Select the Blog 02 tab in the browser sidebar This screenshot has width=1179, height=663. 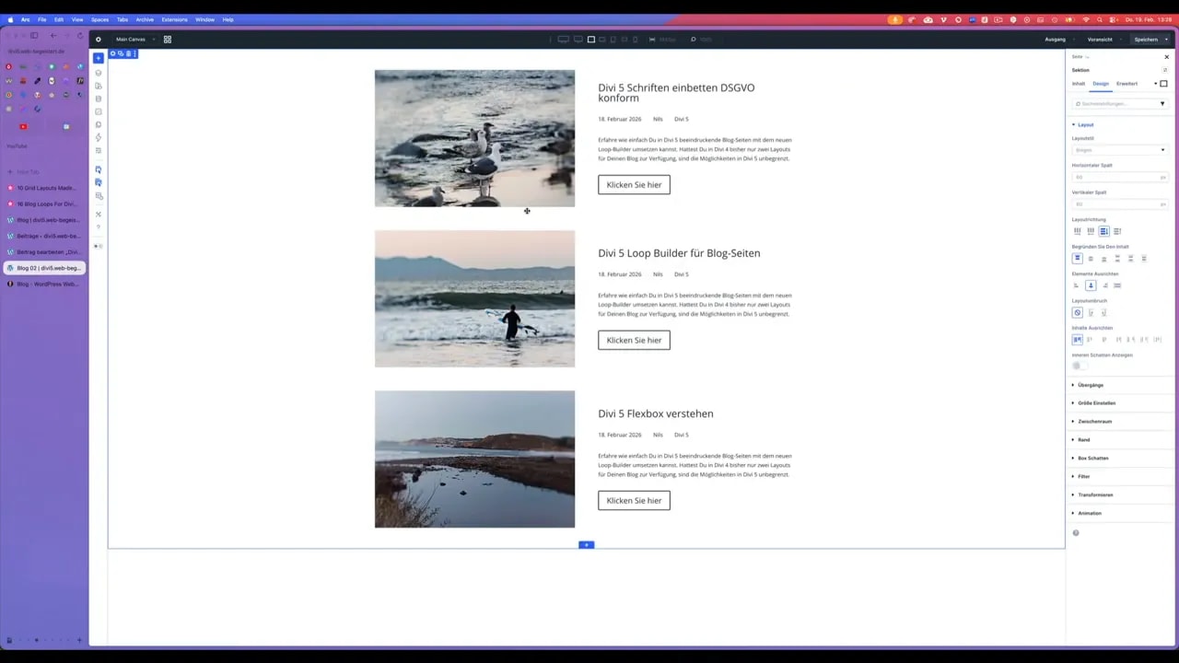pyautogui.click(x=46, y=268)
